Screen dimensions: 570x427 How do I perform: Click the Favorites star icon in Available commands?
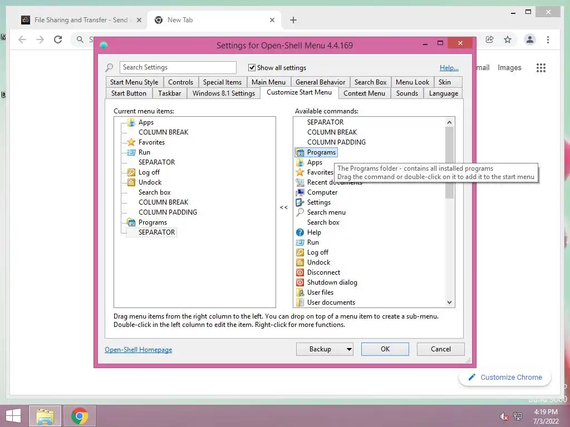point(300,172)
